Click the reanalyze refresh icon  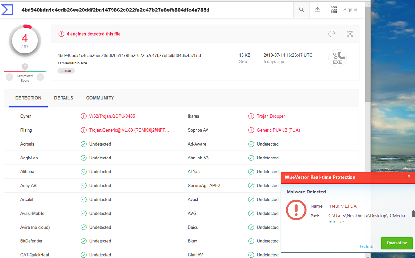coord(332,34)
